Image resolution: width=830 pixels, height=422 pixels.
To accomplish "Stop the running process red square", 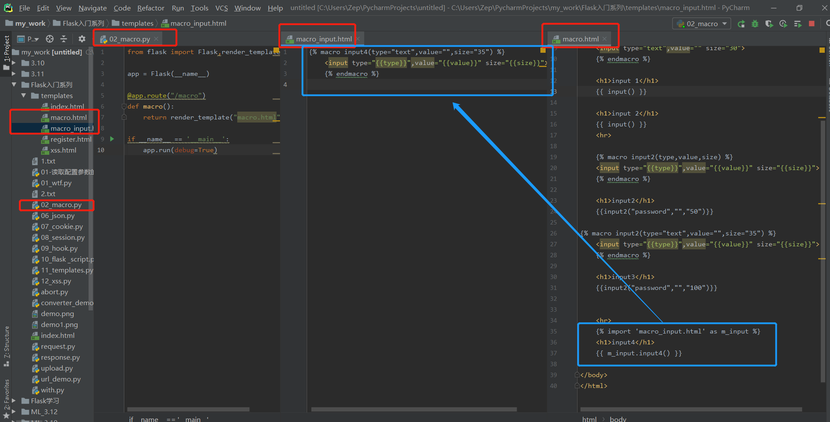I will click(x=812, y=24).
